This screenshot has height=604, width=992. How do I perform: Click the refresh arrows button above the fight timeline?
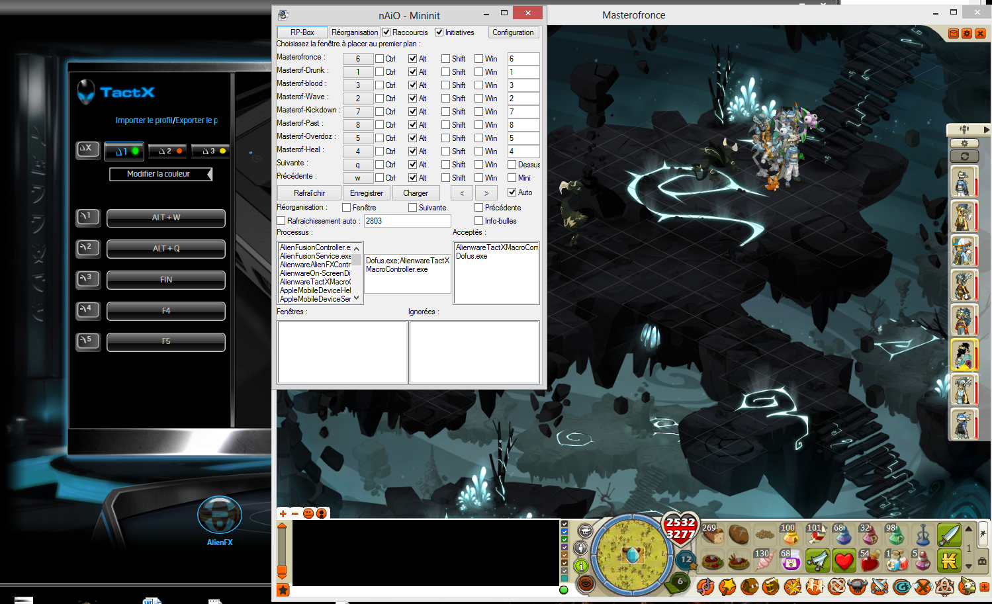964,156
